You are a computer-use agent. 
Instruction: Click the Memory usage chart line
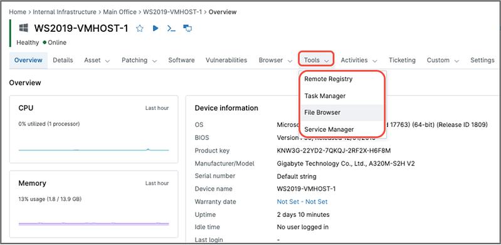[93, 224]
